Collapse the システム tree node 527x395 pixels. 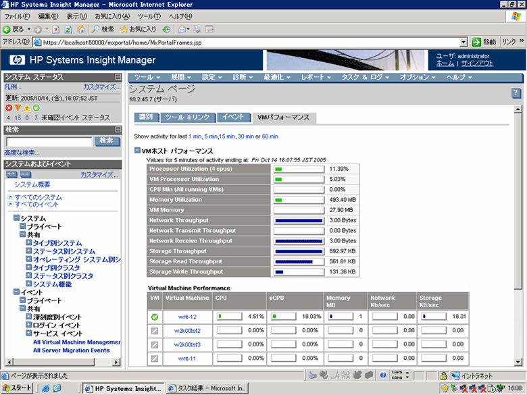[x=16, y=217]
